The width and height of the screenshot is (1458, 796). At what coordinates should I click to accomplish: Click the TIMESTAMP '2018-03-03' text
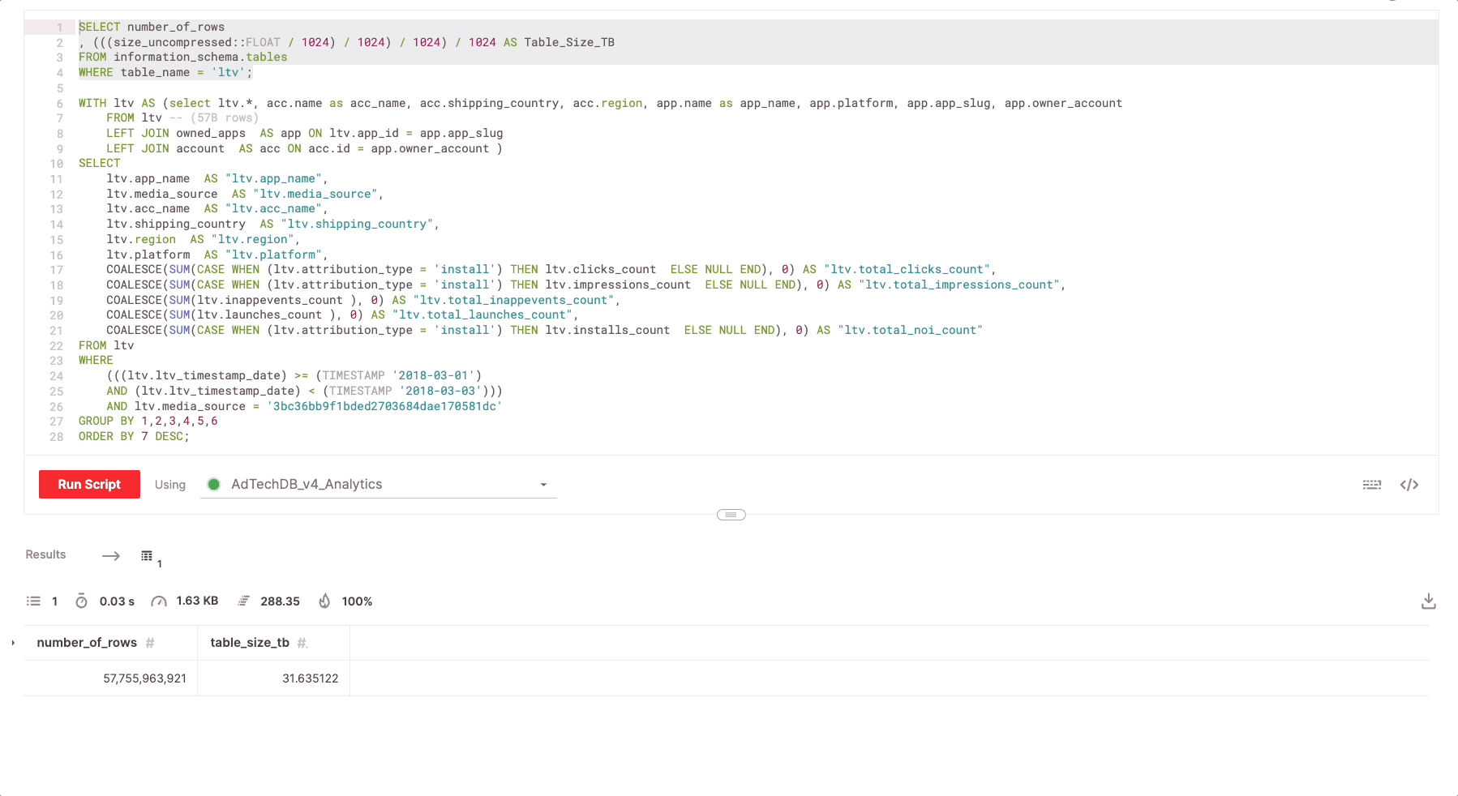(x=405, y=391)
